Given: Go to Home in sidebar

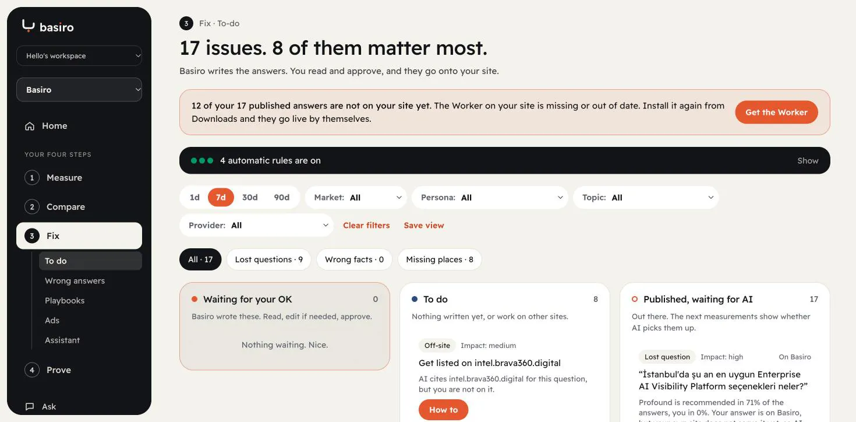Looking at the screenshot, I should [79, 126].
